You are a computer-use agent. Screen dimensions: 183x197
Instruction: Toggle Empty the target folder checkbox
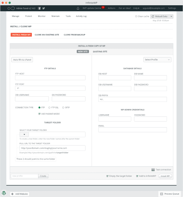point(107,176)
